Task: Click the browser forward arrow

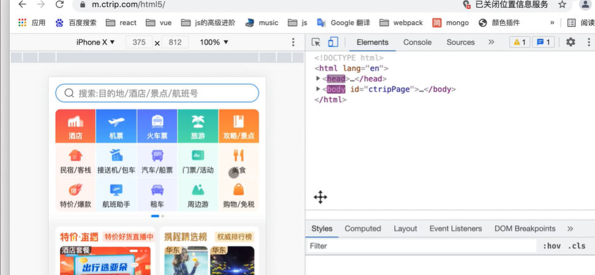Action: (x=41, y=4)
